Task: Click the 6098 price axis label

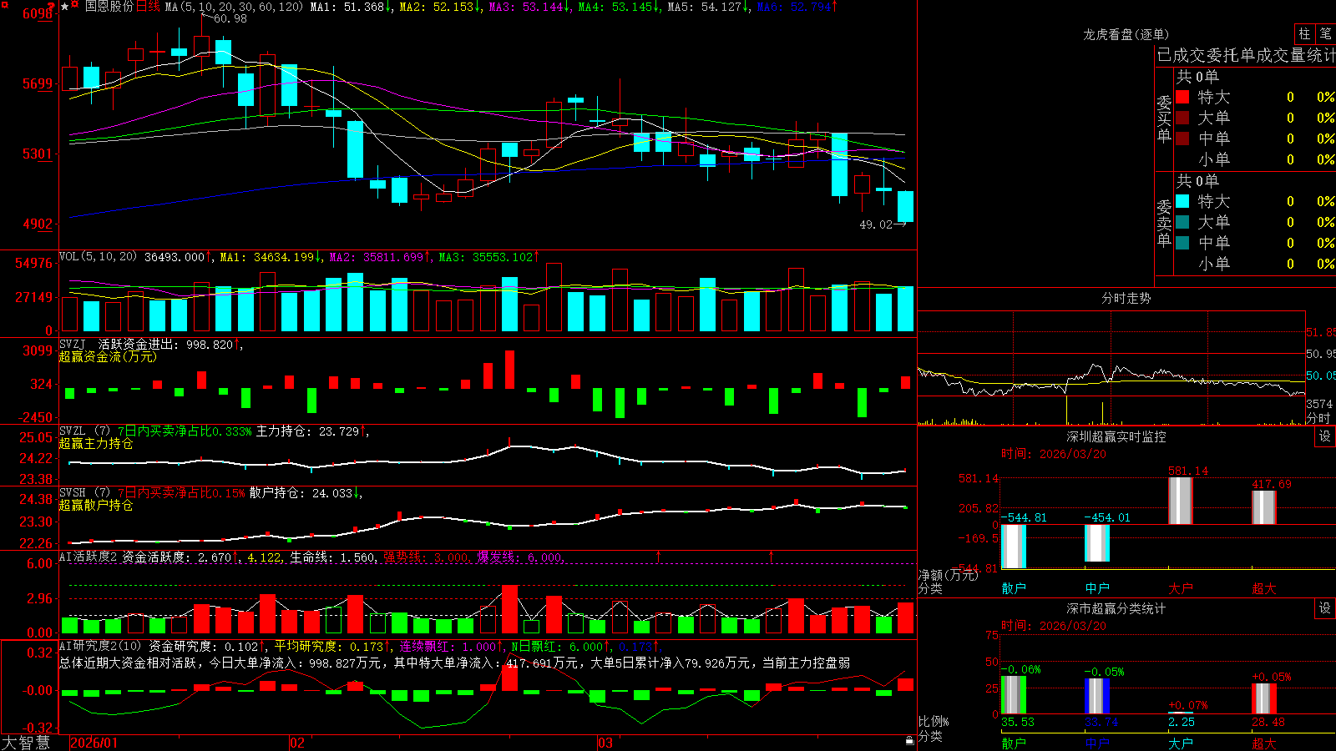Action: [38, 13]
